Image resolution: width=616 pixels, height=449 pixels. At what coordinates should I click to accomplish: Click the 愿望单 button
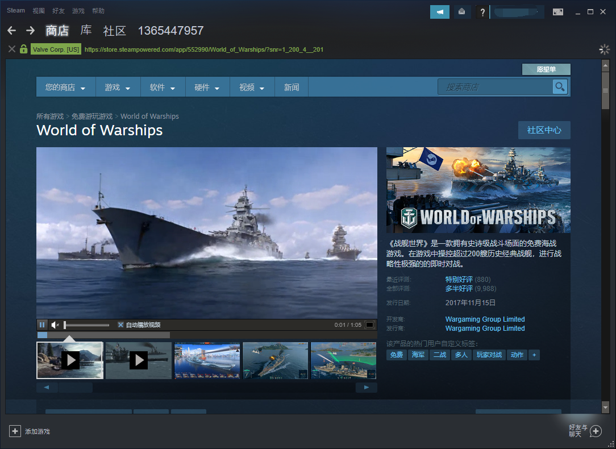[x=546, y=69]
